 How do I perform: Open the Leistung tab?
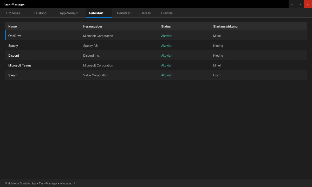tap(40, 13)
